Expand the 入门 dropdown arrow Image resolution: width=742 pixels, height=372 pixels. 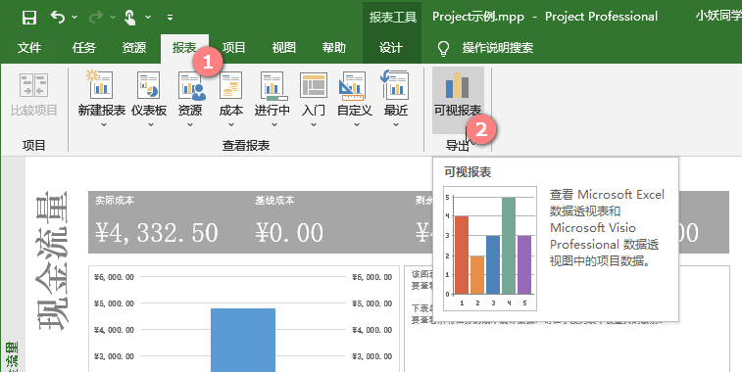[314, 124]
